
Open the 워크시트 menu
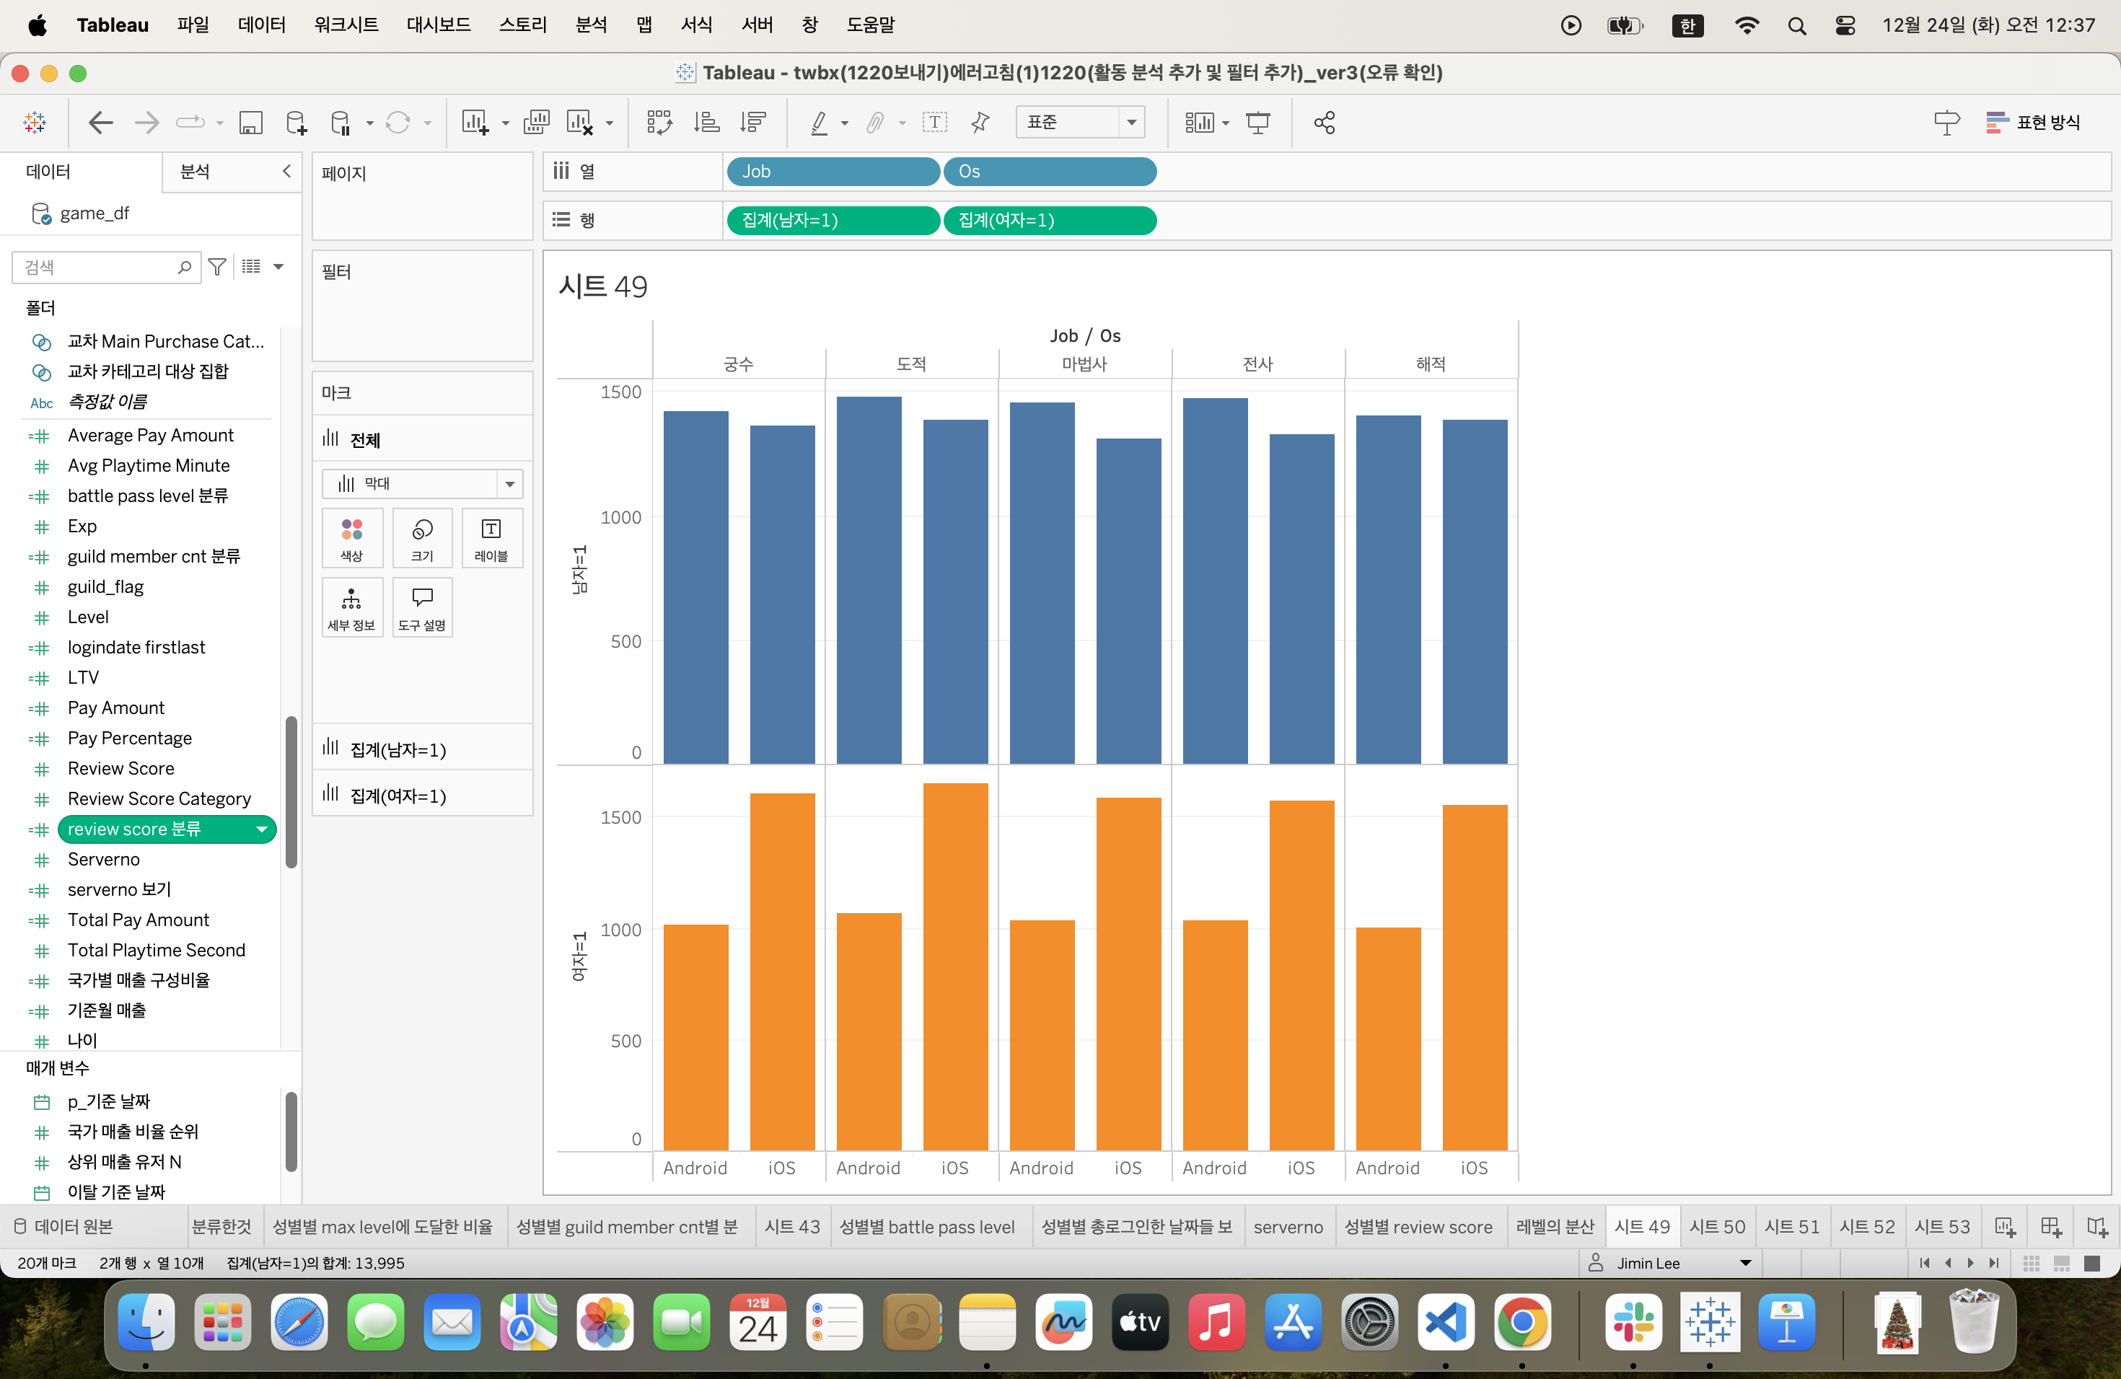coord(346,25)
